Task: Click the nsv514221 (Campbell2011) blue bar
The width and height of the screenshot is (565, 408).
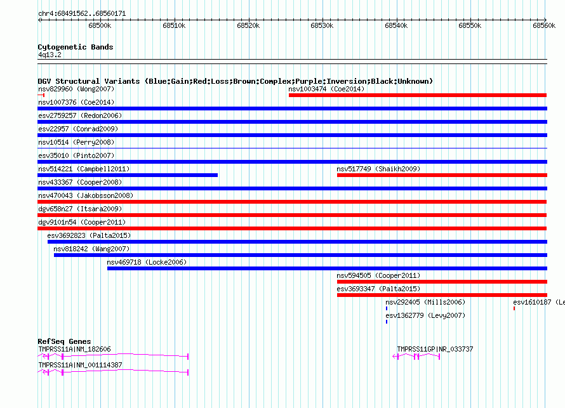Action: point(128,175)
